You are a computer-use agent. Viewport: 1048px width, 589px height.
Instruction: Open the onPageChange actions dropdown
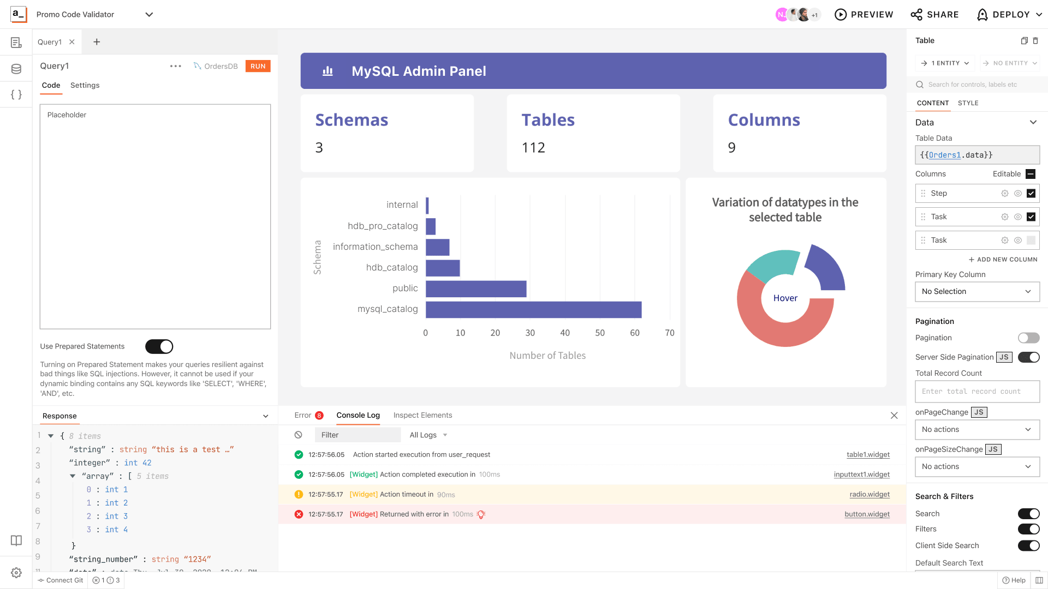coord(977,430)
